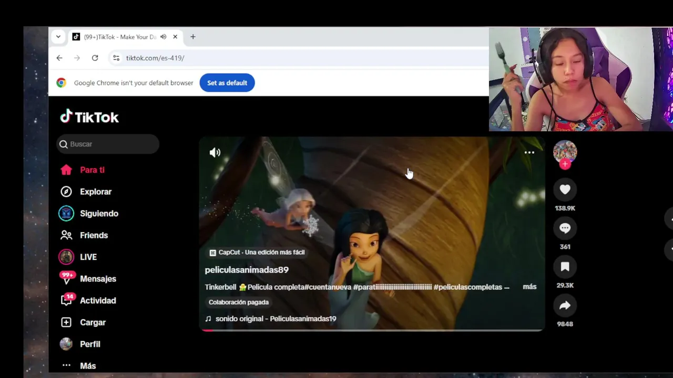Click the Perfil avatar icon
This screenshot has height=378, width=673.
click(66, 344)
